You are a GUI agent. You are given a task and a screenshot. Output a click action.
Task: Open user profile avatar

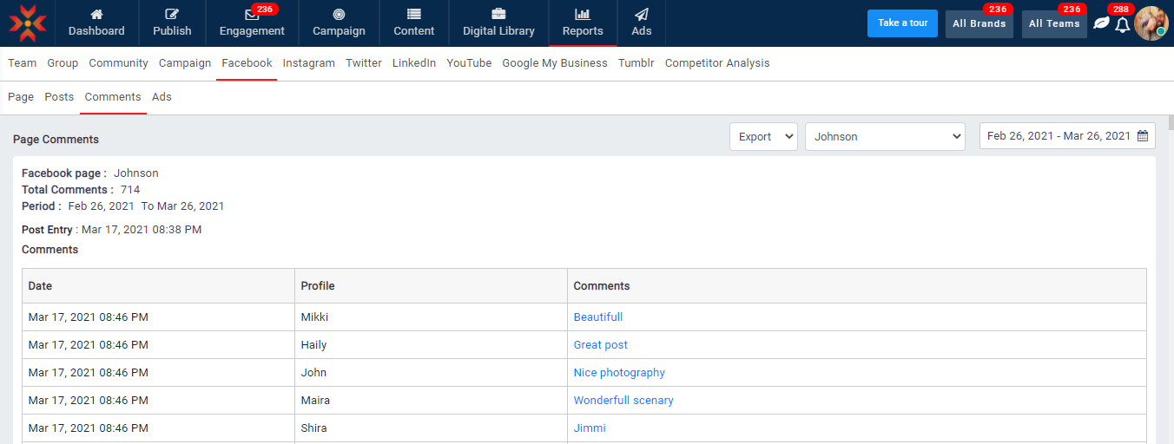click(x=1151, y=23)
